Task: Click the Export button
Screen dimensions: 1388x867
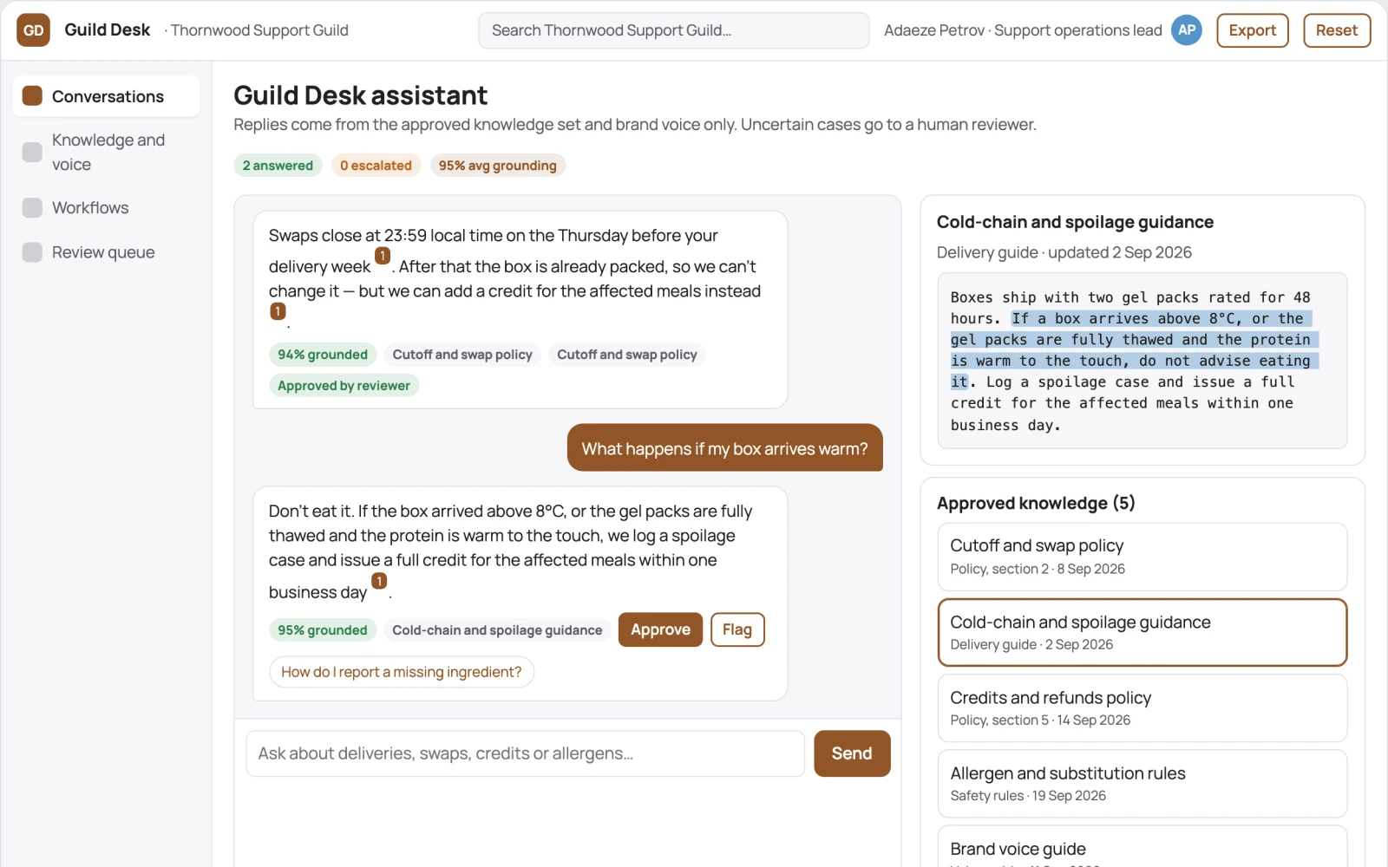Action: pyautogui.click(x=1253, y=30)
